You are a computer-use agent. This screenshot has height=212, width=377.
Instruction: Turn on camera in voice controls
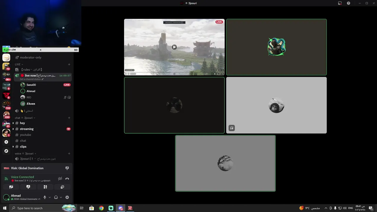pos(11,187)
